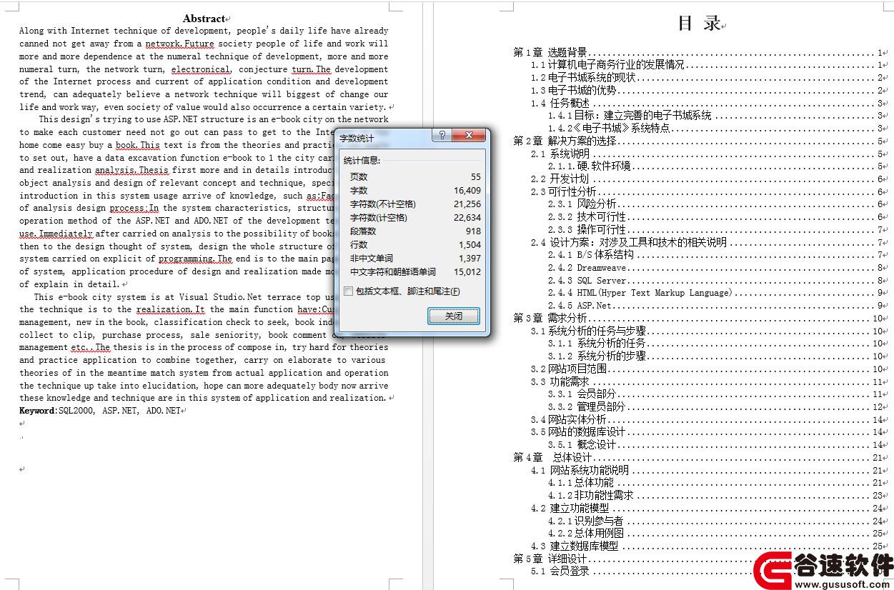Open TOC entry 4.2.2 总体用例图
This screenshot has width=894, height=590.
click(x=717, y=534)
